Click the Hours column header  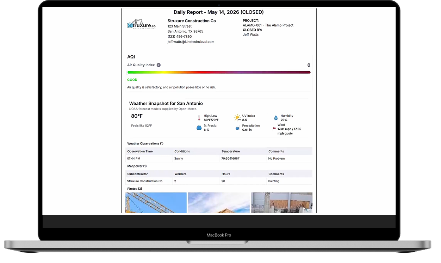point(226,174)
